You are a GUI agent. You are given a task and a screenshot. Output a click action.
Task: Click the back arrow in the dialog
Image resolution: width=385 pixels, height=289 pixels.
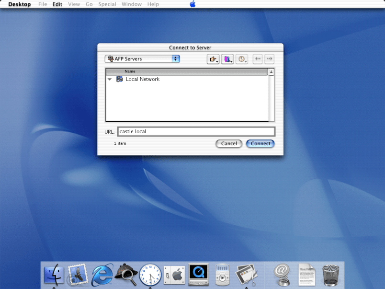click(258, 59)
